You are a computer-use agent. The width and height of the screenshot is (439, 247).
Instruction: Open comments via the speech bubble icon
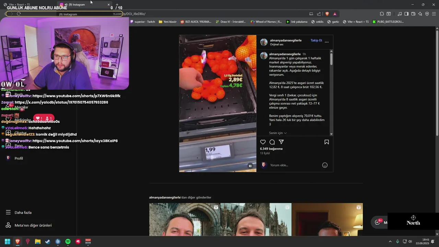(x=272, y=142)
